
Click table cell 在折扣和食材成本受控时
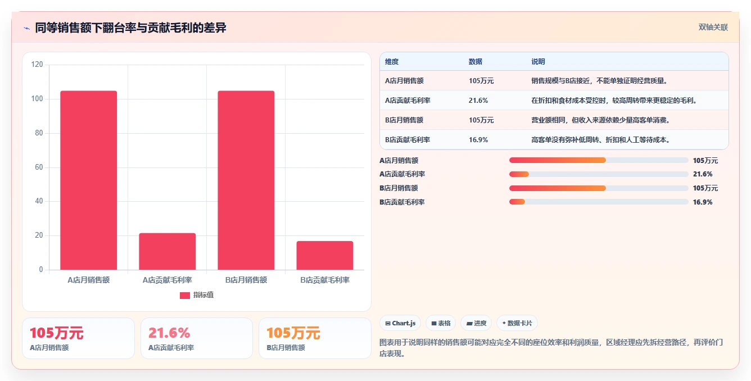tap(615, 101)
